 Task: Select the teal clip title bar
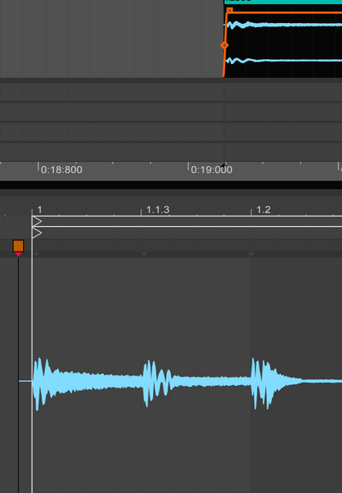pos(283,2)
